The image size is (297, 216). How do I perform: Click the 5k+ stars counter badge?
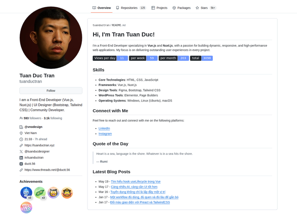coord(213,8)
